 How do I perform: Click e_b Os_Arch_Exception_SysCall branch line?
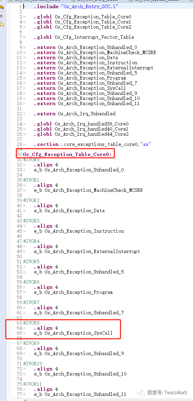(x=74, y=333)
